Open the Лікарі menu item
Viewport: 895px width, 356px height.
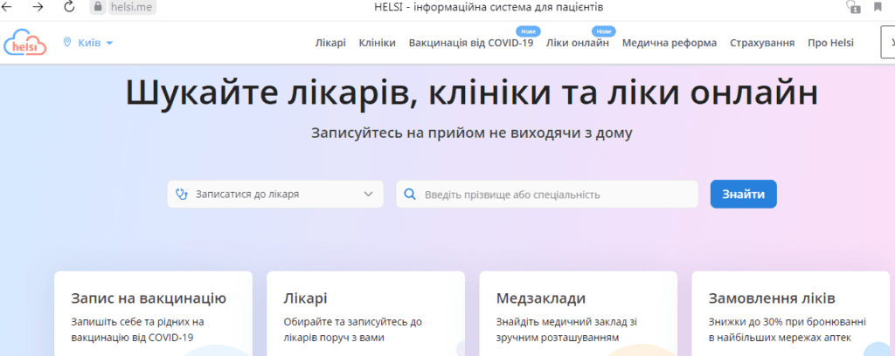(x=330, y=43)
